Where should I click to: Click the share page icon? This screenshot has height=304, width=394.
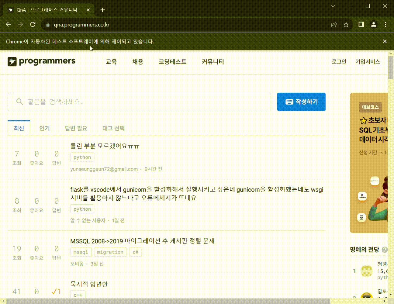pos(334,25)
